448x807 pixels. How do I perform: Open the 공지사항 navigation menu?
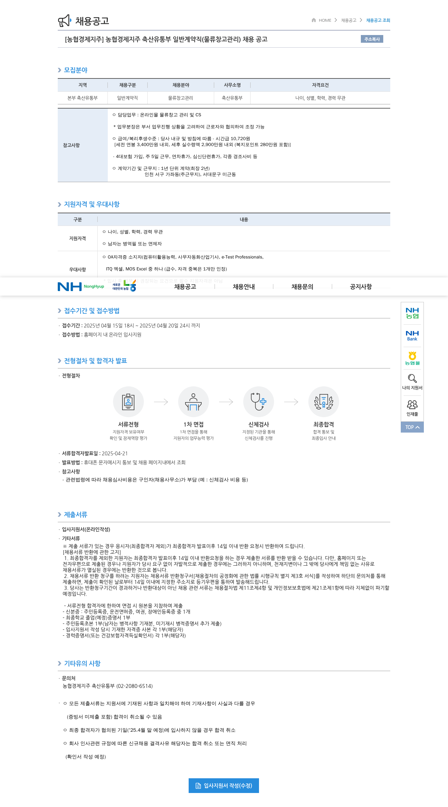(361, 287)
